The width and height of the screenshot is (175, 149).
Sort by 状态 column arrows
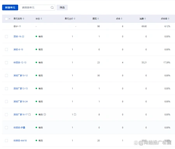click(x=41, y=19)
